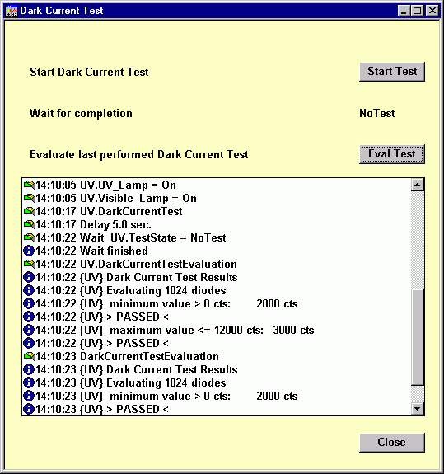Click the command icon beside UV.DarkCurrentTestEvaluation
The image size is (444, 474).
point(30,264)
